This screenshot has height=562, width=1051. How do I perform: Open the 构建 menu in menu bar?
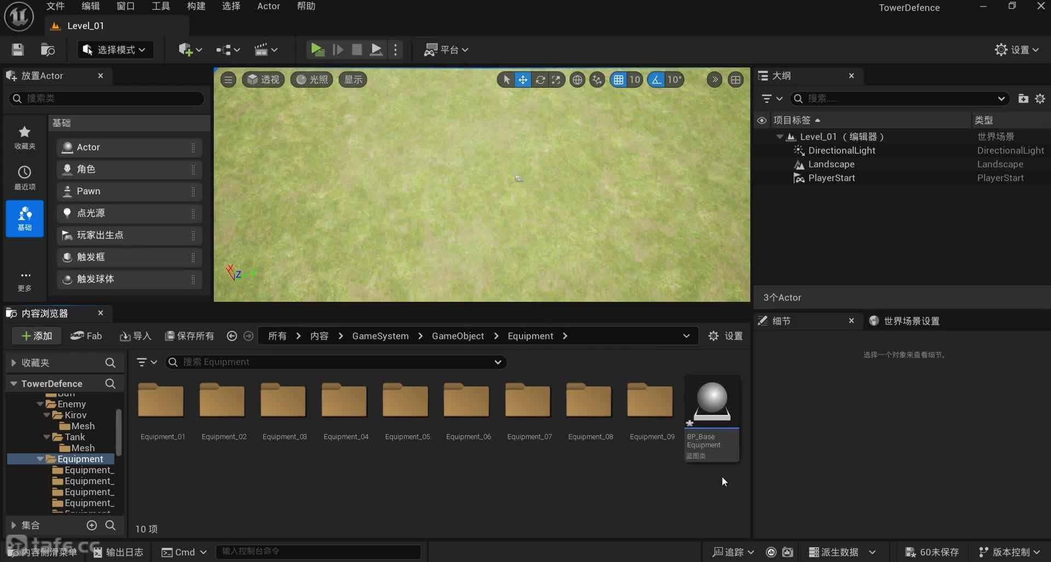(x=195, y=7)
